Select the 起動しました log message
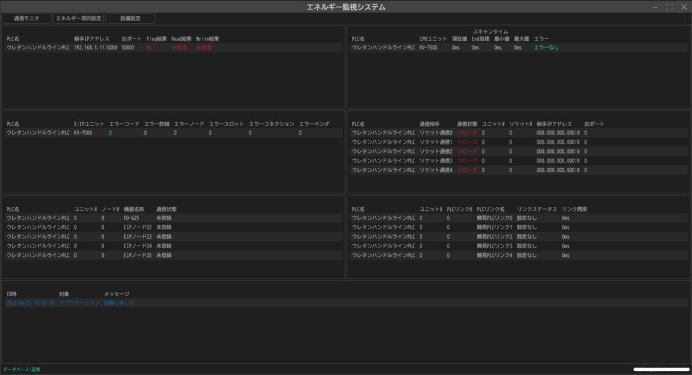 [119, 303]
